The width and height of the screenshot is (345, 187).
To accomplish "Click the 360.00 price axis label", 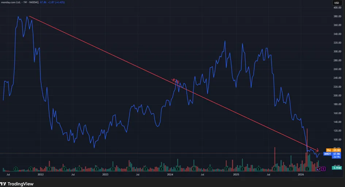I will (x=337, y=25).
